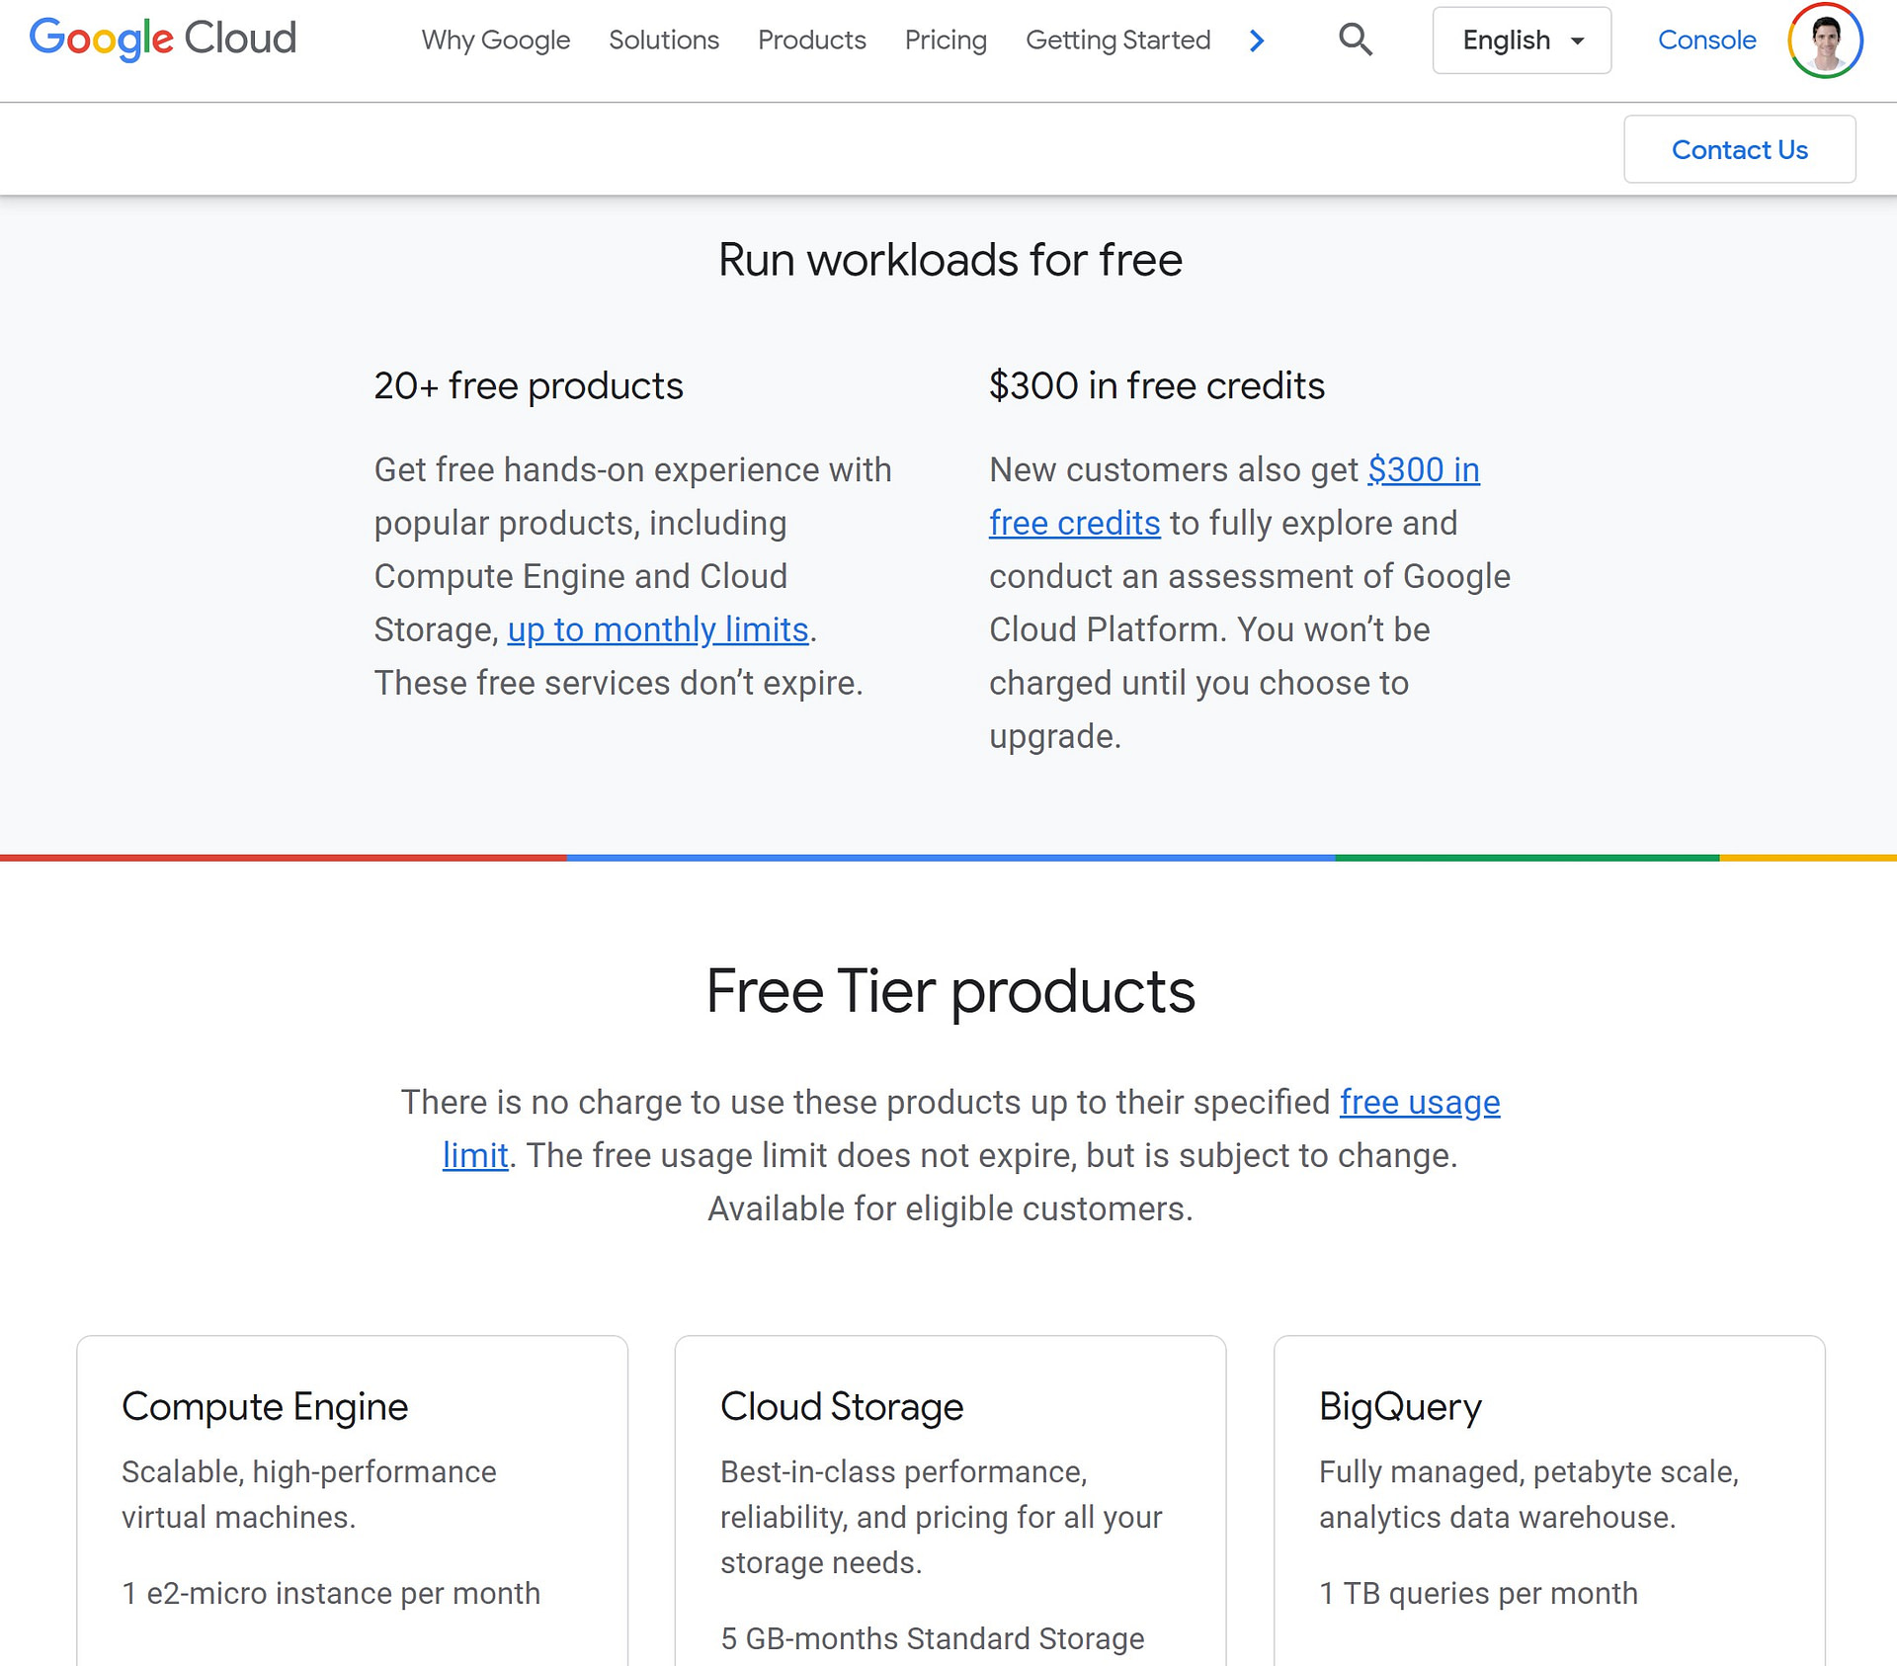Click the search magnifier icon

(1356, 40)
